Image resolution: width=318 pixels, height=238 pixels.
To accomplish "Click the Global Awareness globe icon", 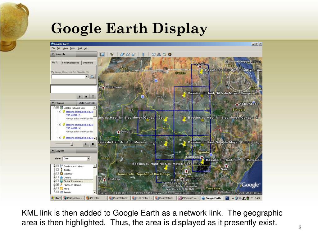I will click(x=61, y=181).
